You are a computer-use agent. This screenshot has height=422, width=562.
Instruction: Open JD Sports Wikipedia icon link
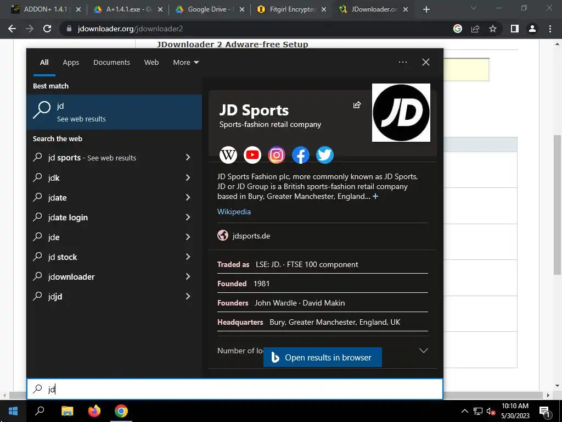coord(228,155)
